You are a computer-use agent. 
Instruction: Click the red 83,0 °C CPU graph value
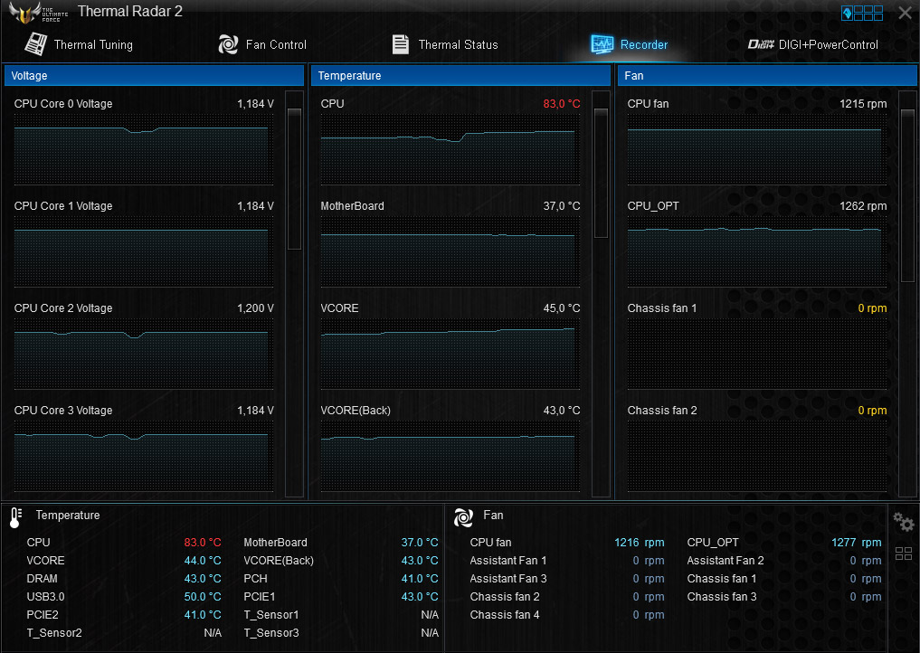click(562, 104)
